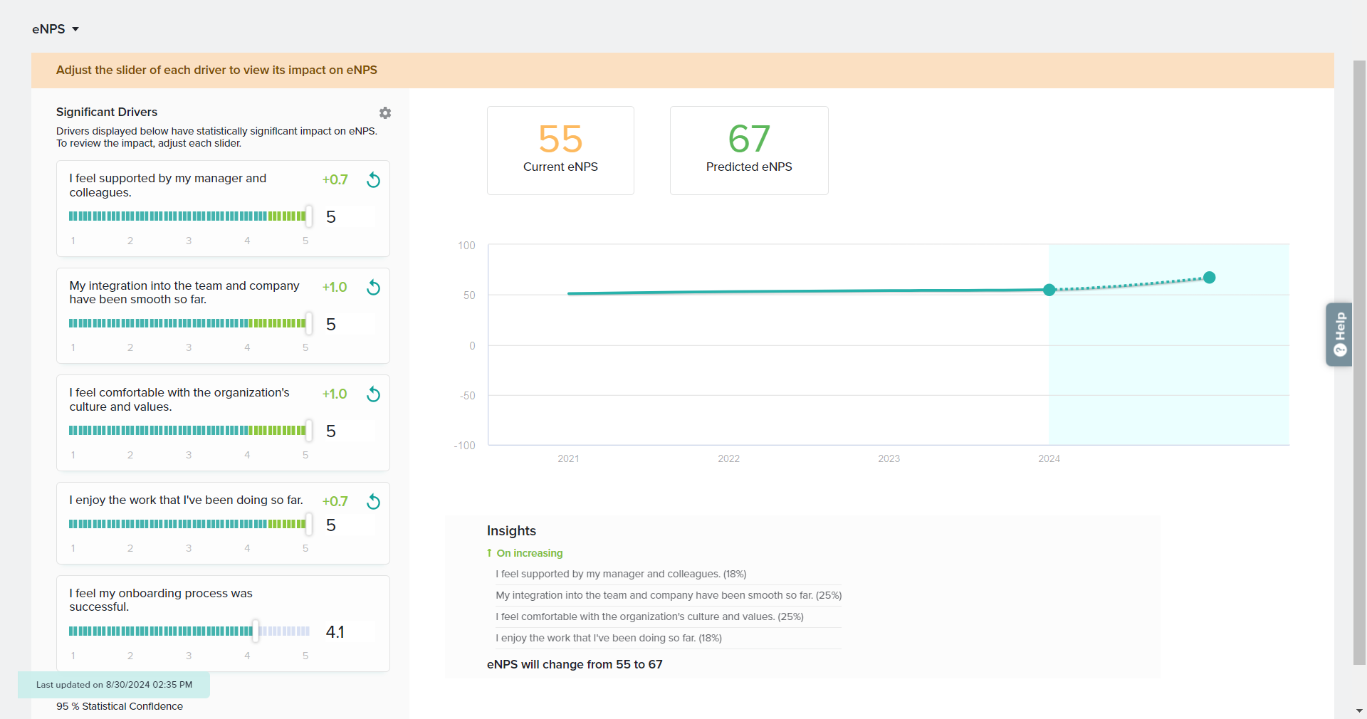Click the predicted data point on chart
Viewport: 1367px width, 719px height.
pos(1209,278)
